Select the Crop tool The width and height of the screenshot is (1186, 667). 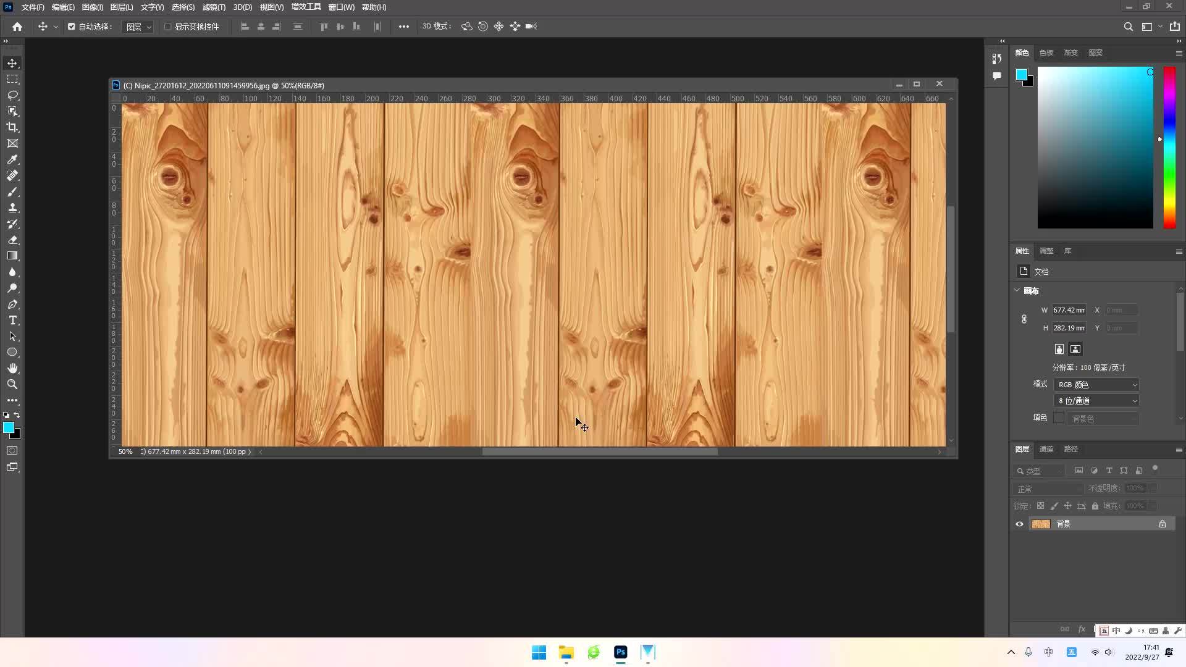click(x=12, y=127)
